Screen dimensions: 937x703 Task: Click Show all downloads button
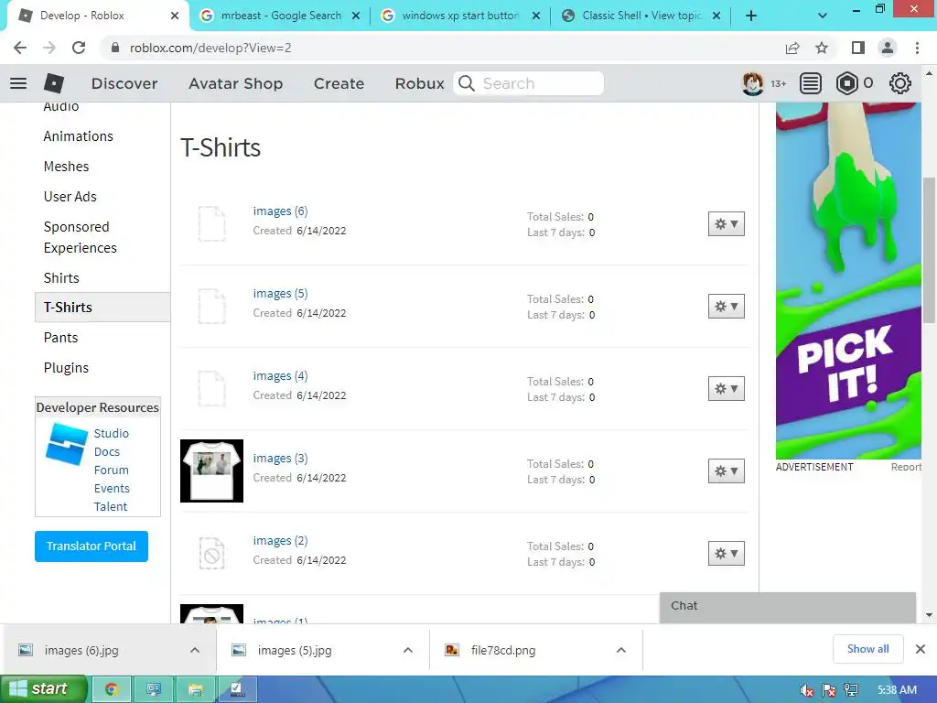point(867,649)
